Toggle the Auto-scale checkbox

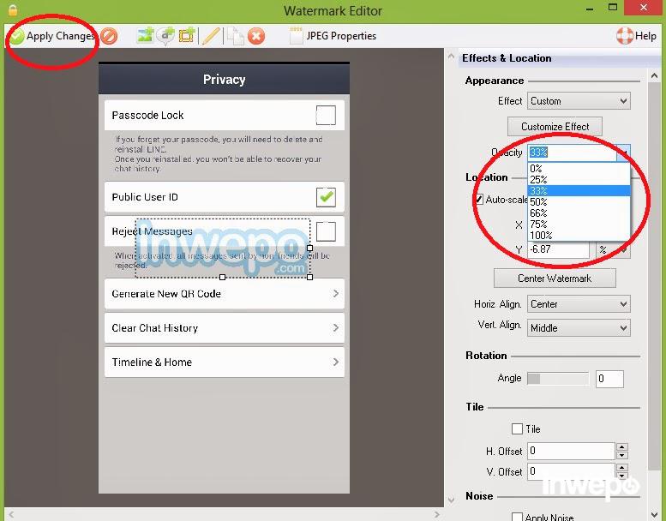478,199
